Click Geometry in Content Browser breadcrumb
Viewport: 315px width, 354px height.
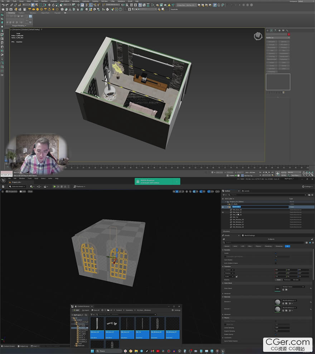pyautogui.click(x=129, y=310)
